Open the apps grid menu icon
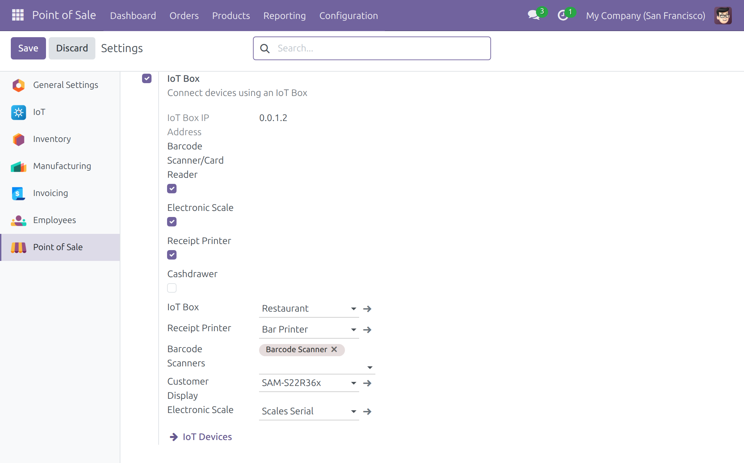744x463 pixels. coord(18,15)
